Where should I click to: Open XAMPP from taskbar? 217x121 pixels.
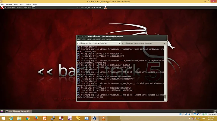[45, 118]
